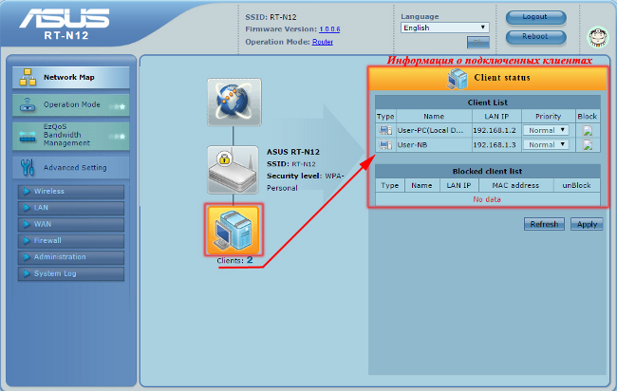The height and width of the screenshot is (391, 617).
Task: Open the Advanced Setting menu item
Action: (71, 168)
